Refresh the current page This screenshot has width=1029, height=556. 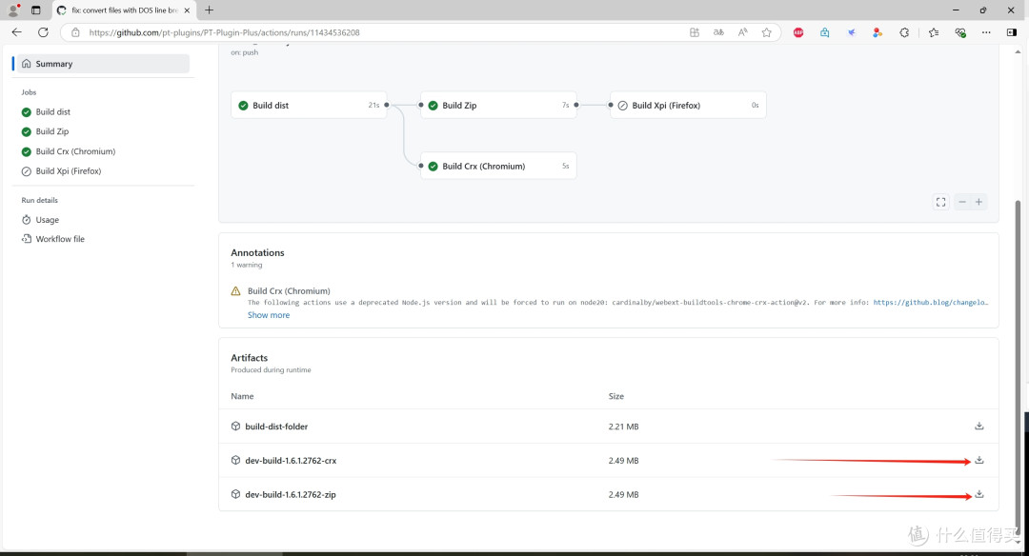[x=43, y=32]
